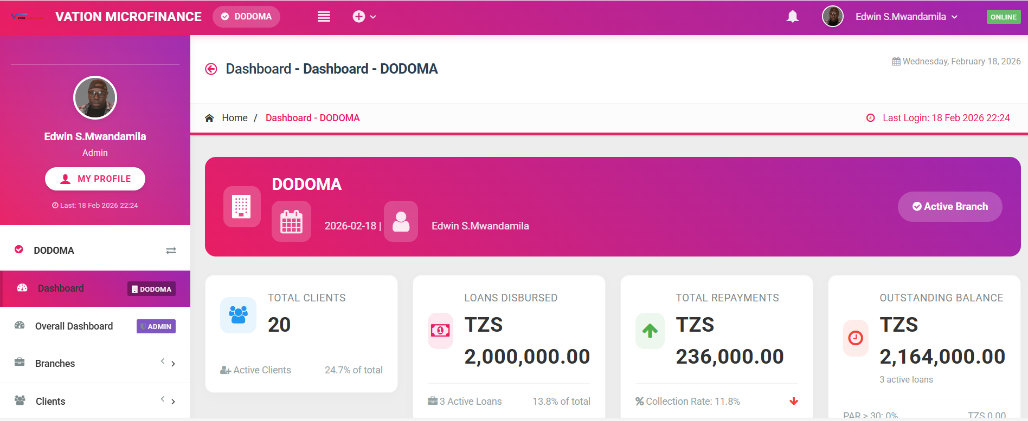Viewport: 1028px width, 421px height.
Task: Click the MY PROFILE button
Action: click(x=95, y=179)
